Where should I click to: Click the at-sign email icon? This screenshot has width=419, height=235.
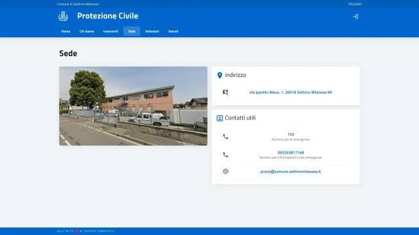[225, 171]
